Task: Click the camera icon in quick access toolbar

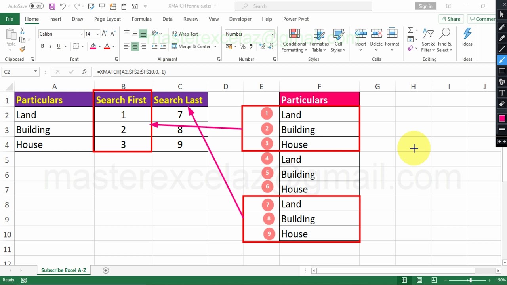Action: tap(134, 6)
